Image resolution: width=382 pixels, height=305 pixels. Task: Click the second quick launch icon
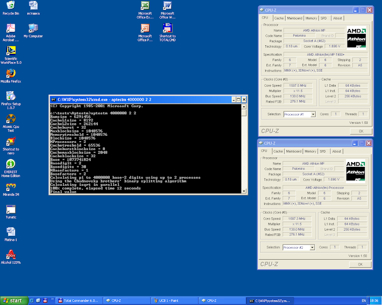pos(38,301)
